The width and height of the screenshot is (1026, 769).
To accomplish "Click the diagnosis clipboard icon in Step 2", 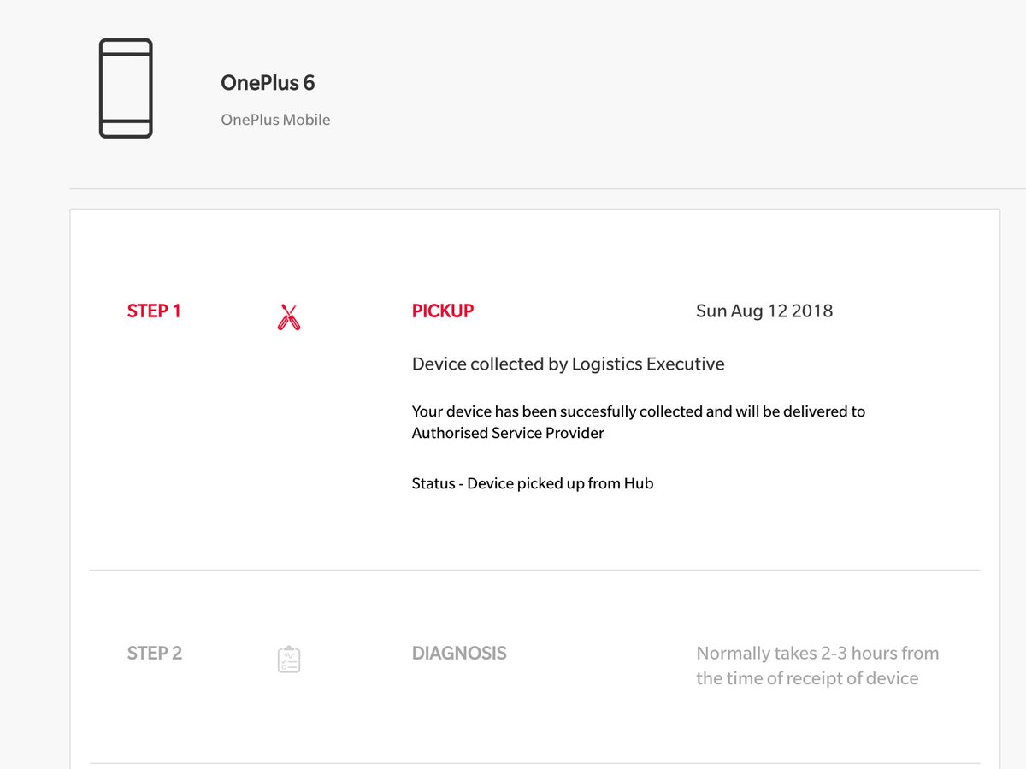I will pos(289,659).
